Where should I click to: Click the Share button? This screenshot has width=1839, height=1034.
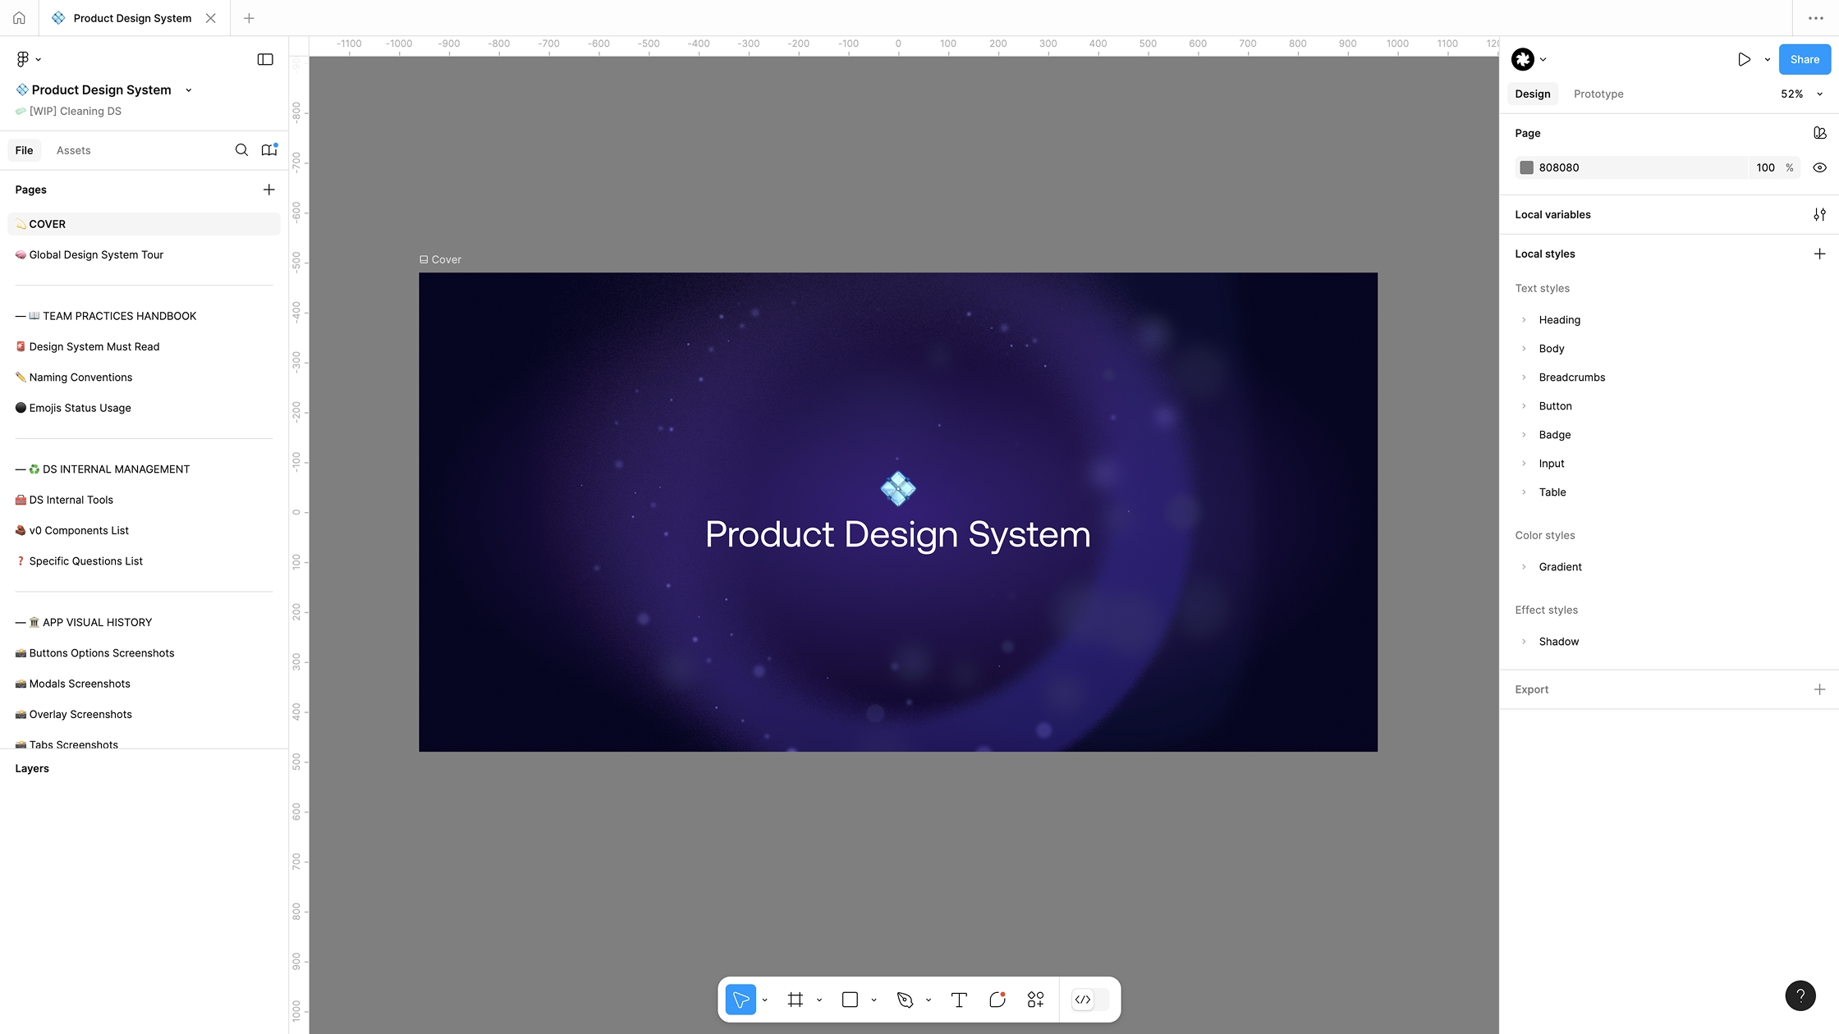[x=1804, y=59]
